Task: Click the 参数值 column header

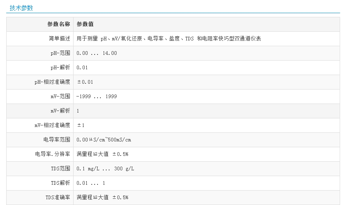Action: pyautogui.click(x=85, y=24)
